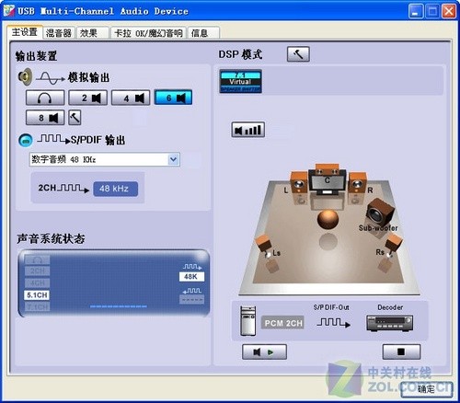Open DSP mode settings hammer button
The image size is (460, 403).
[298, 54]
